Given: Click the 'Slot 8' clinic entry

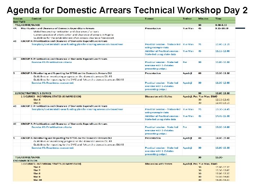Looking at the screenshot, I should 37,174.
